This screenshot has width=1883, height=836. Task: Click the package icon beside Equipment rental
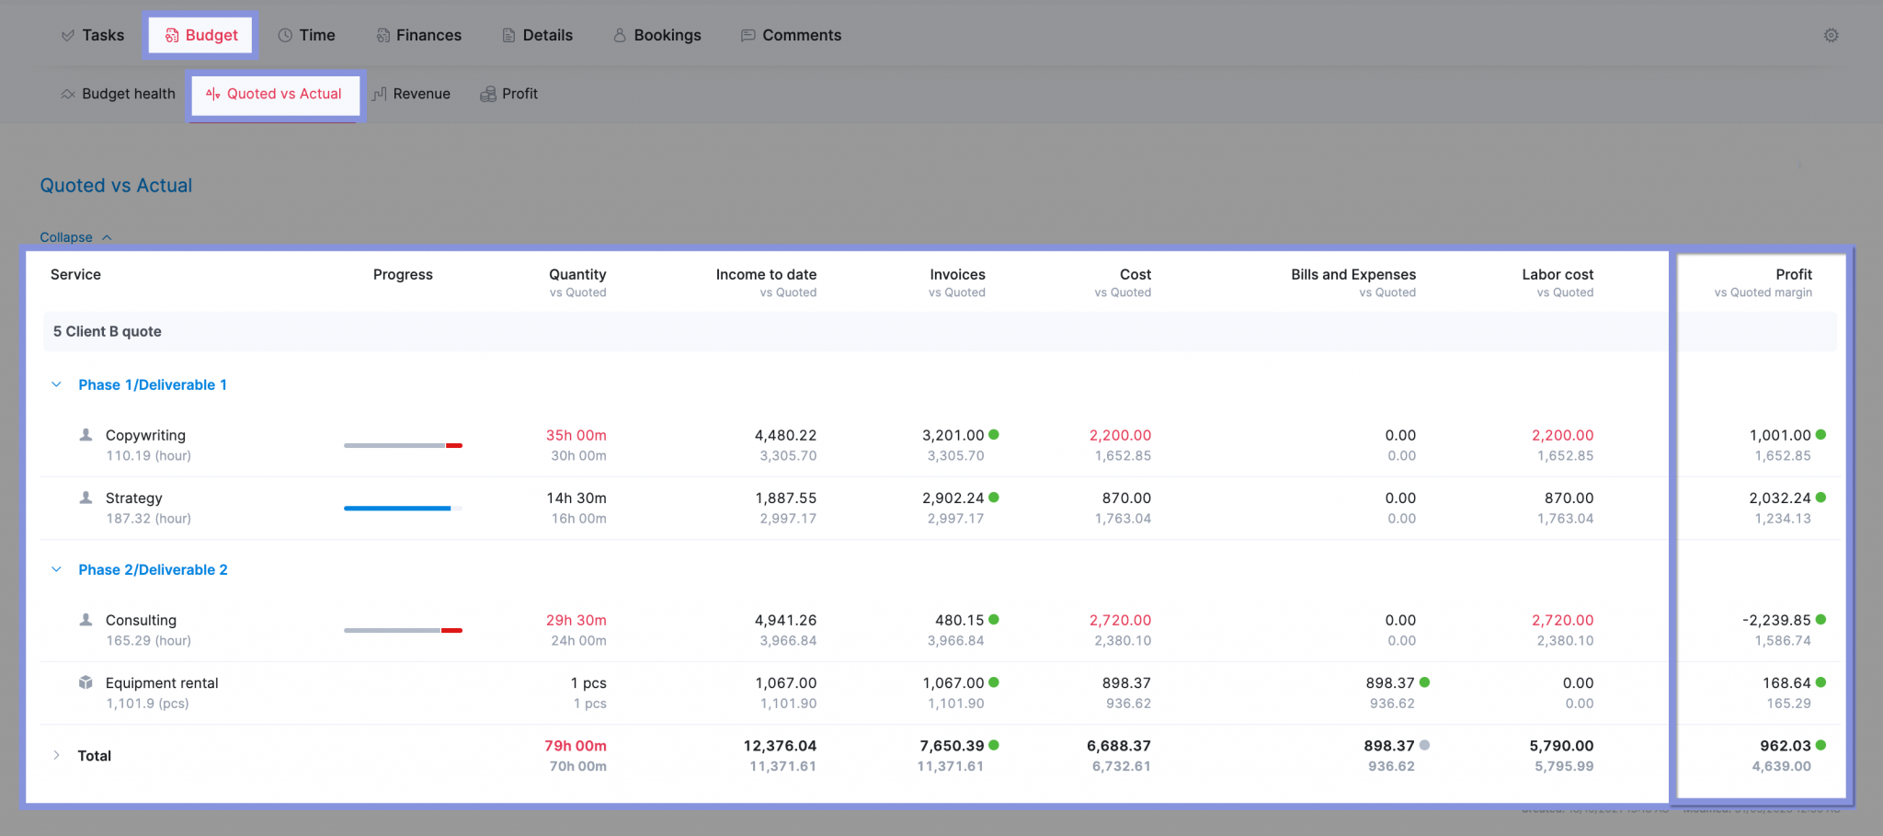[86, 682]
